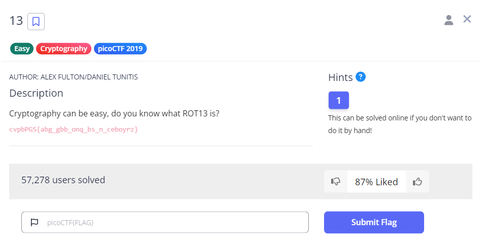This screenshot has width=482, height=251.
Task: Click the 57,278 users solved text
Action: (63, 180)
